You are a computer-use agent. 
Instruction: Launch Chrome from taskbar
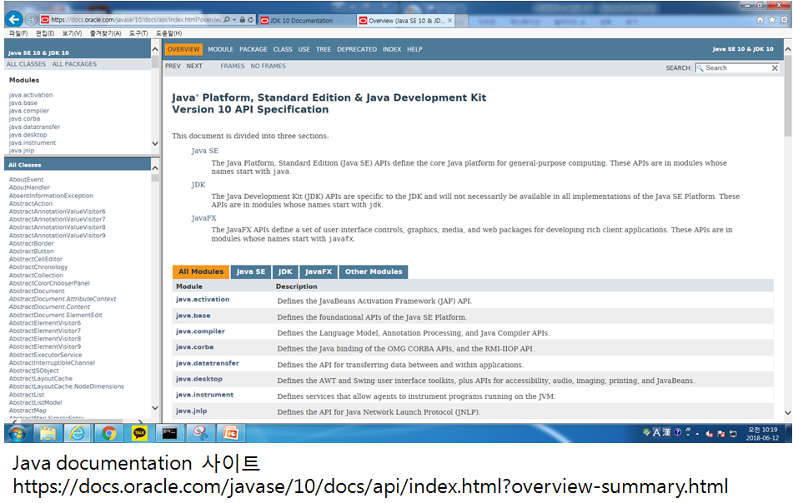108,433
